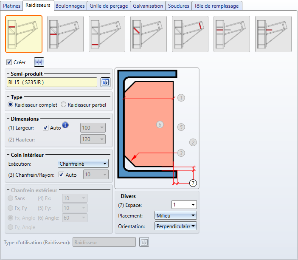Select the first stiffener position thumbnail (highlighted)
Viewport: 298px width, 260px height.
click(24, 34)
